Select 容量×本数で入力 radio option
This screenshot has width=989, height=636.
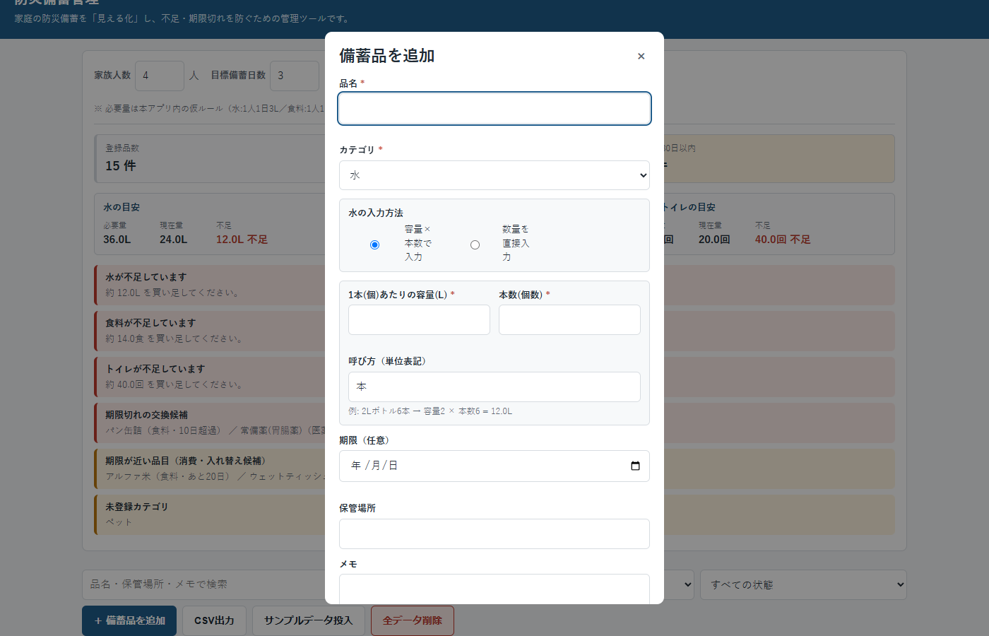coord(374,245)
